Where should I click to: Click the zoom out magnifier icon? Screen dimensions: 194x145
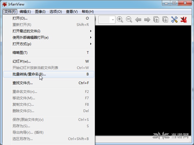pos(129,19)
